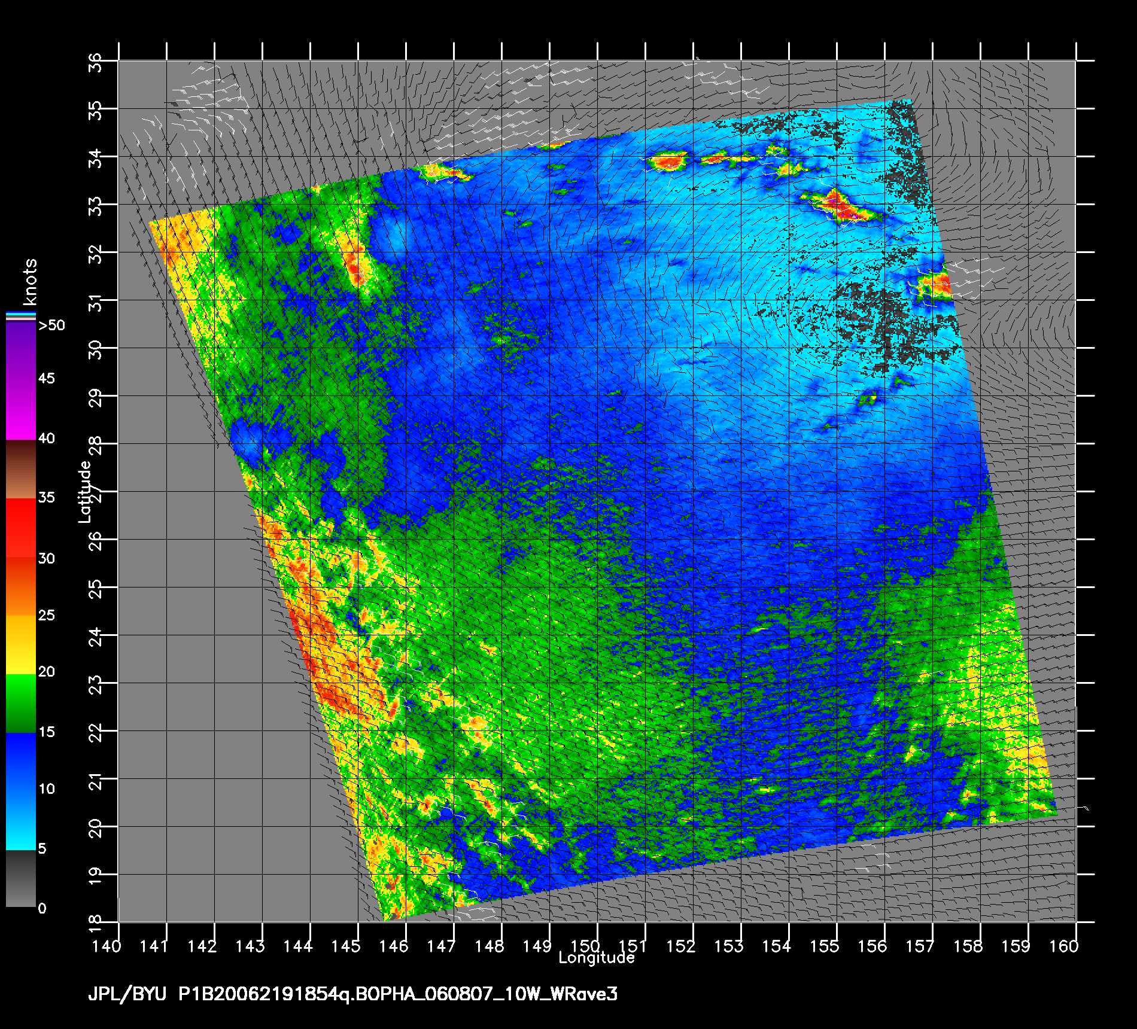Click latitude axis label "26"
The height and width of the screenshot is (1029, 1137).
pyautogui.click(x=95, y=540)
